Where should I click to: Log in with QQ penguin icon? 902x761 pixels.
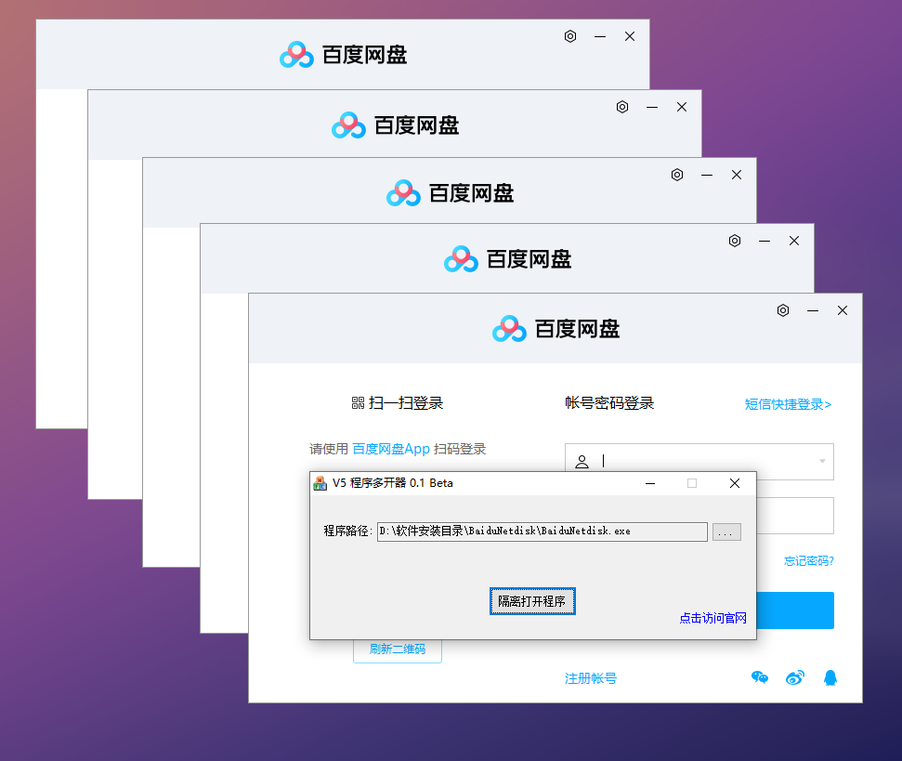(x=830, y=677)
